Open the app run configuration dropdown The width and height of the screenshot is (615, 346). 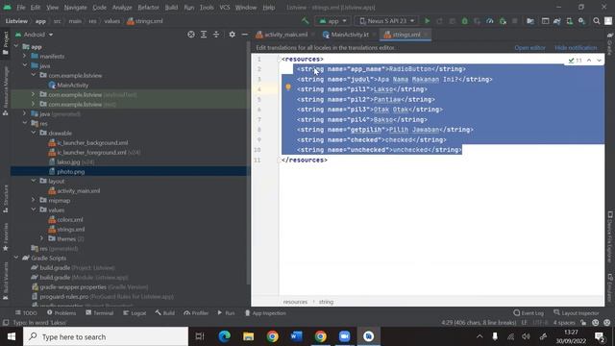(332, 21)
